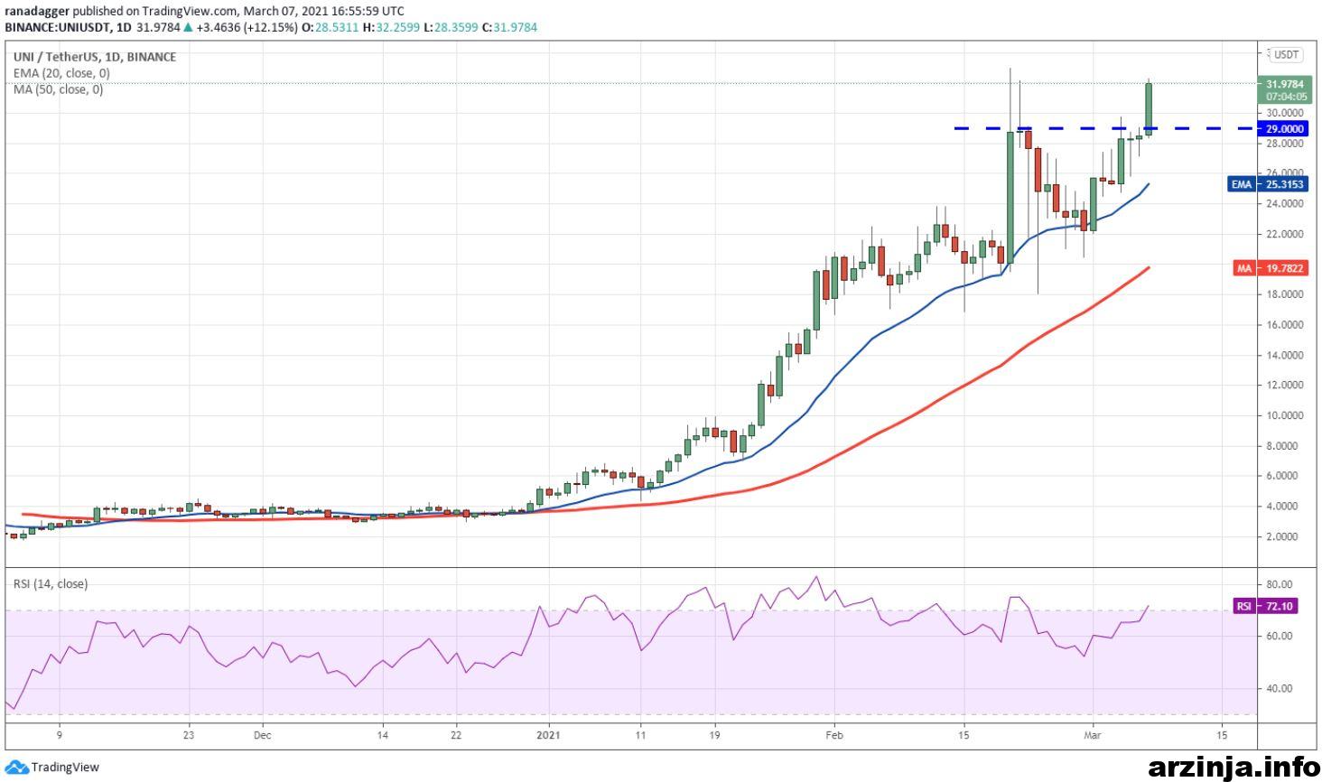Click the latest tall green candle above 29
The height and width of the screenshot is (782, 1322).
[x=1149, y=108]
